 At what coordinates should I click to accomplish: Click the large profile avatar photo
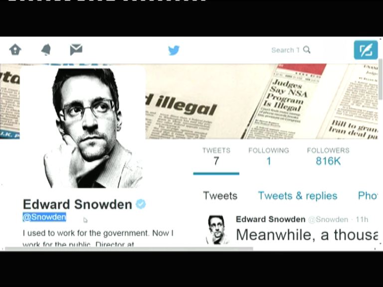tap(83, 127)
